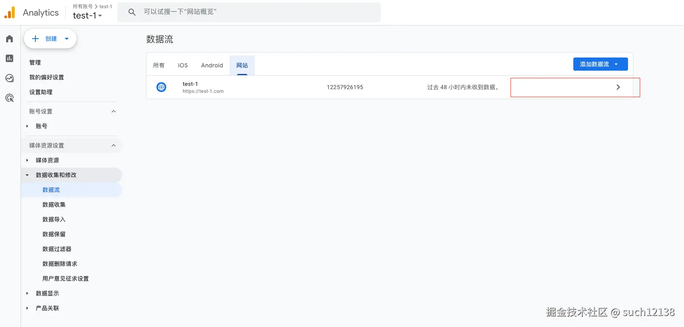The width and height of the screenshot is (684, 327).
Task: Switch to the Android tab
Action: [212, 65]
